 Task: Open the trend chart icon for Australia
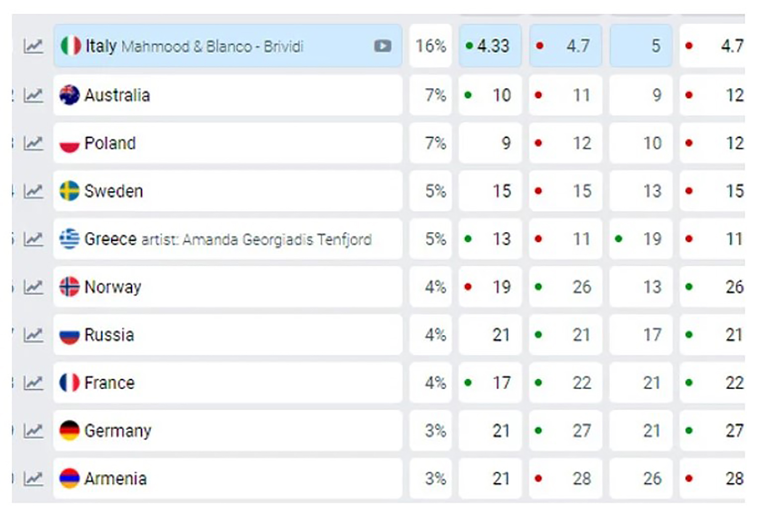point(33,95)
